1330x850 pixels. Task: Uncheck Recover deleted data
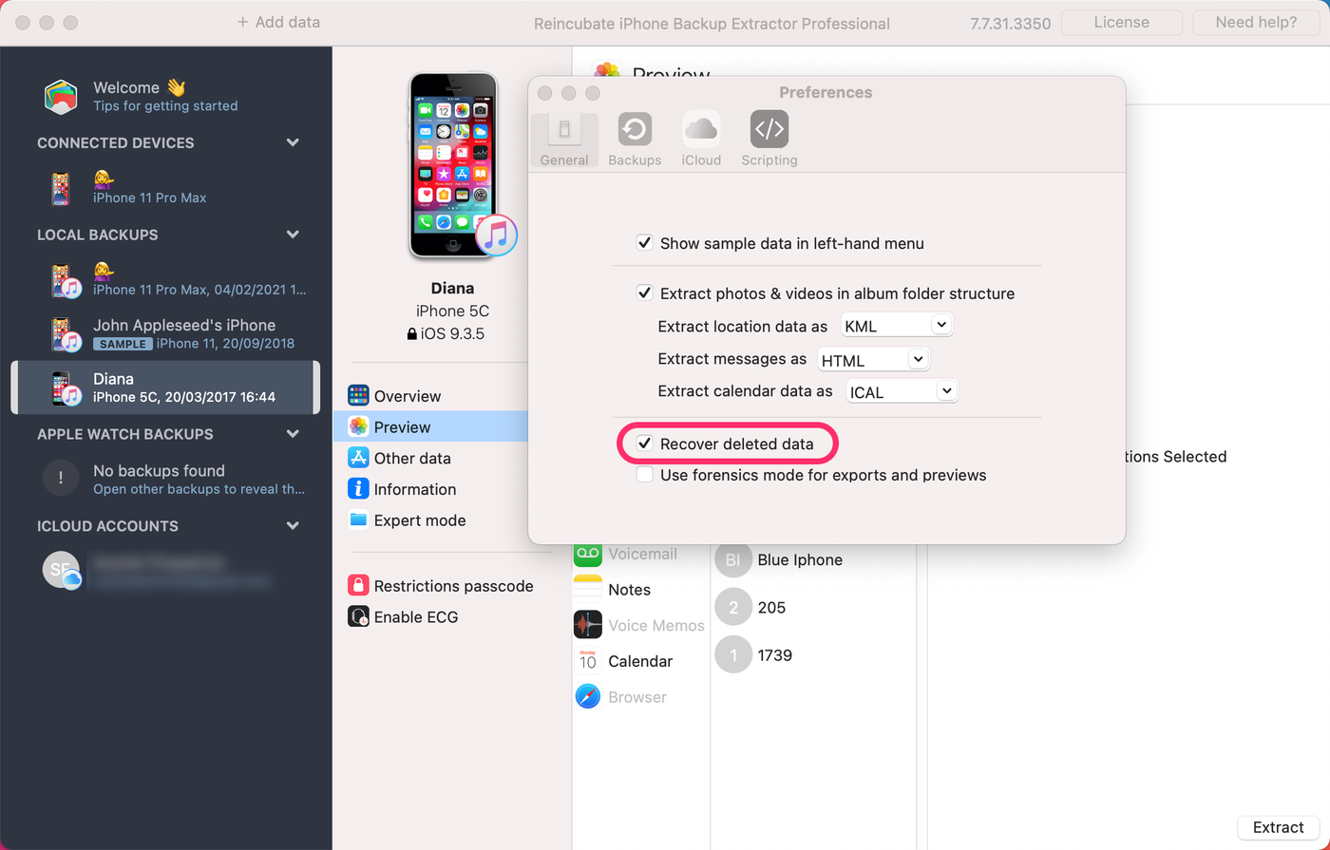[644, 444]
